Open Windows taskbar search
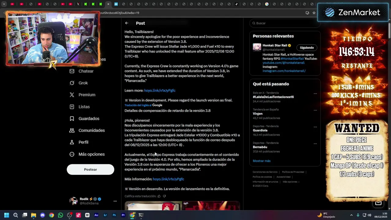Screen dimensions: 391x220 [16, 215]
